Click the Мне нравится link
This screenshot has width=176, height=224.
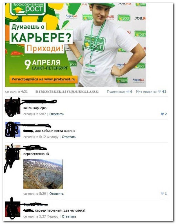coord(146,92)
